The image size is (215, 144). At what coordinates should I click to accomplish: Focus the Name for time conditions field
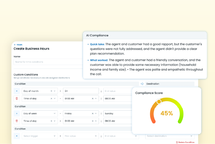(48, 62)
